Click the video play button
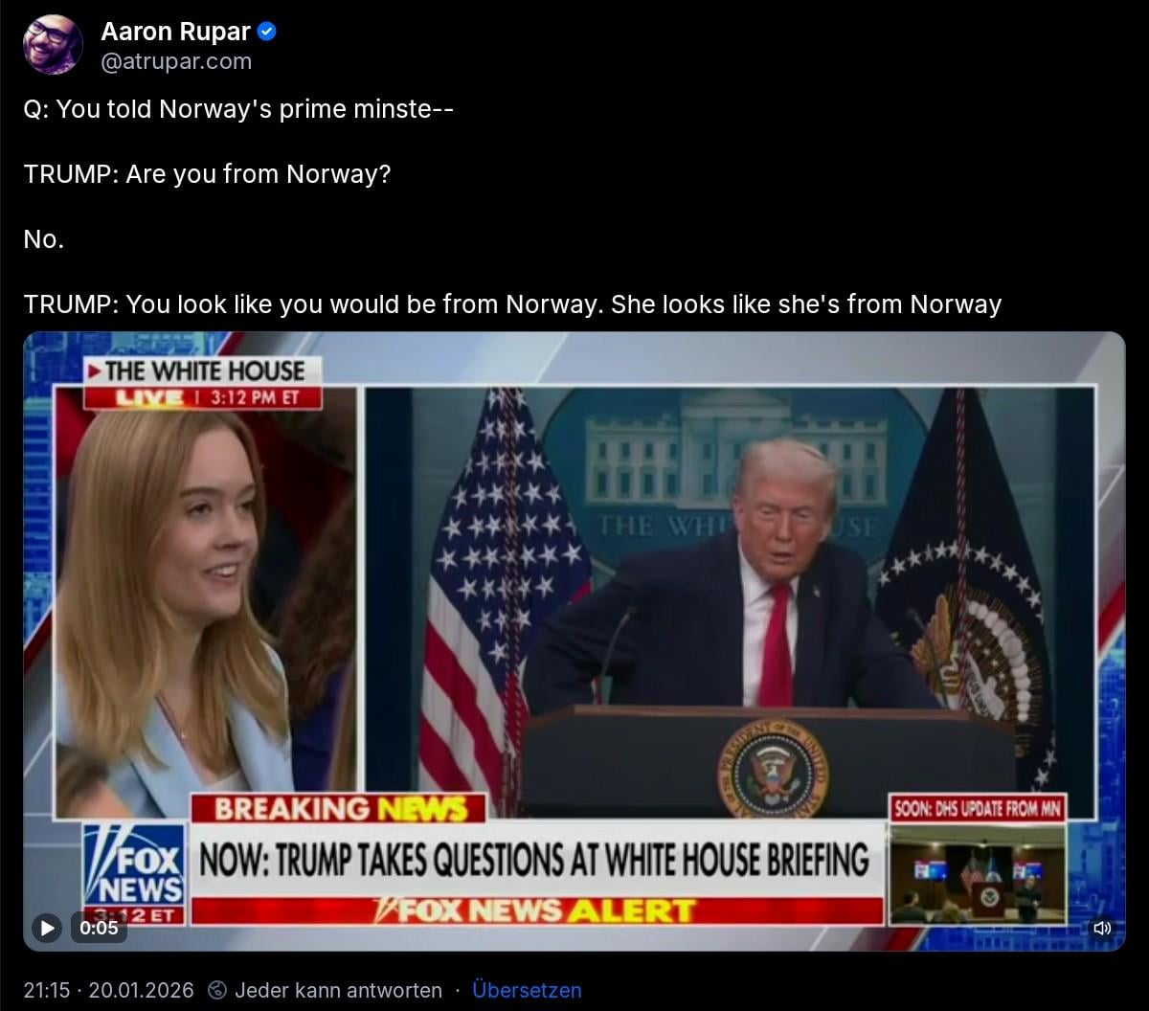The height and width of the screenshot is (1011, 1149). [46, 927]
